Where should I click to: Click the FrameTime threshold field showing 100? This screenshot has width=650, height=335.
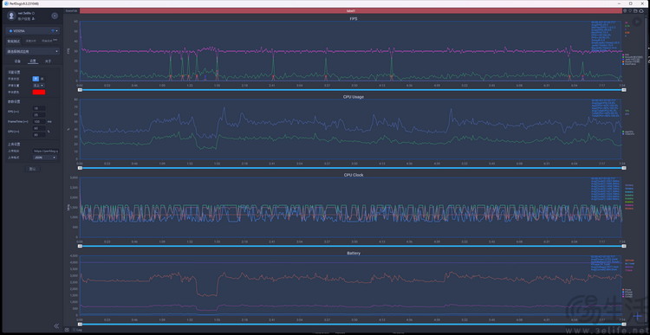point(39,121)
